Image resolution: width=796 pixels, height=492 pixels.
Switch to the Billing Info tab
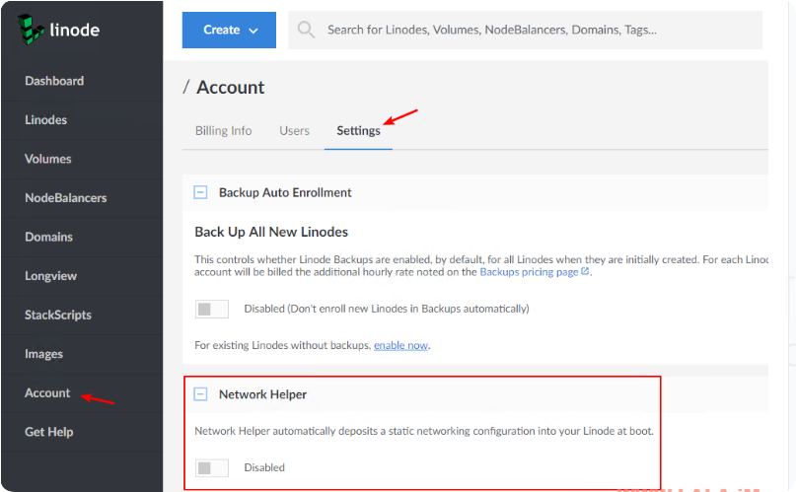(x=223, y=131)
